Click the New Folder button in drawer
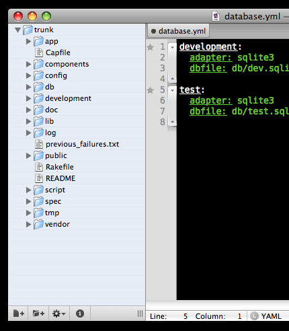 point(38,314)
